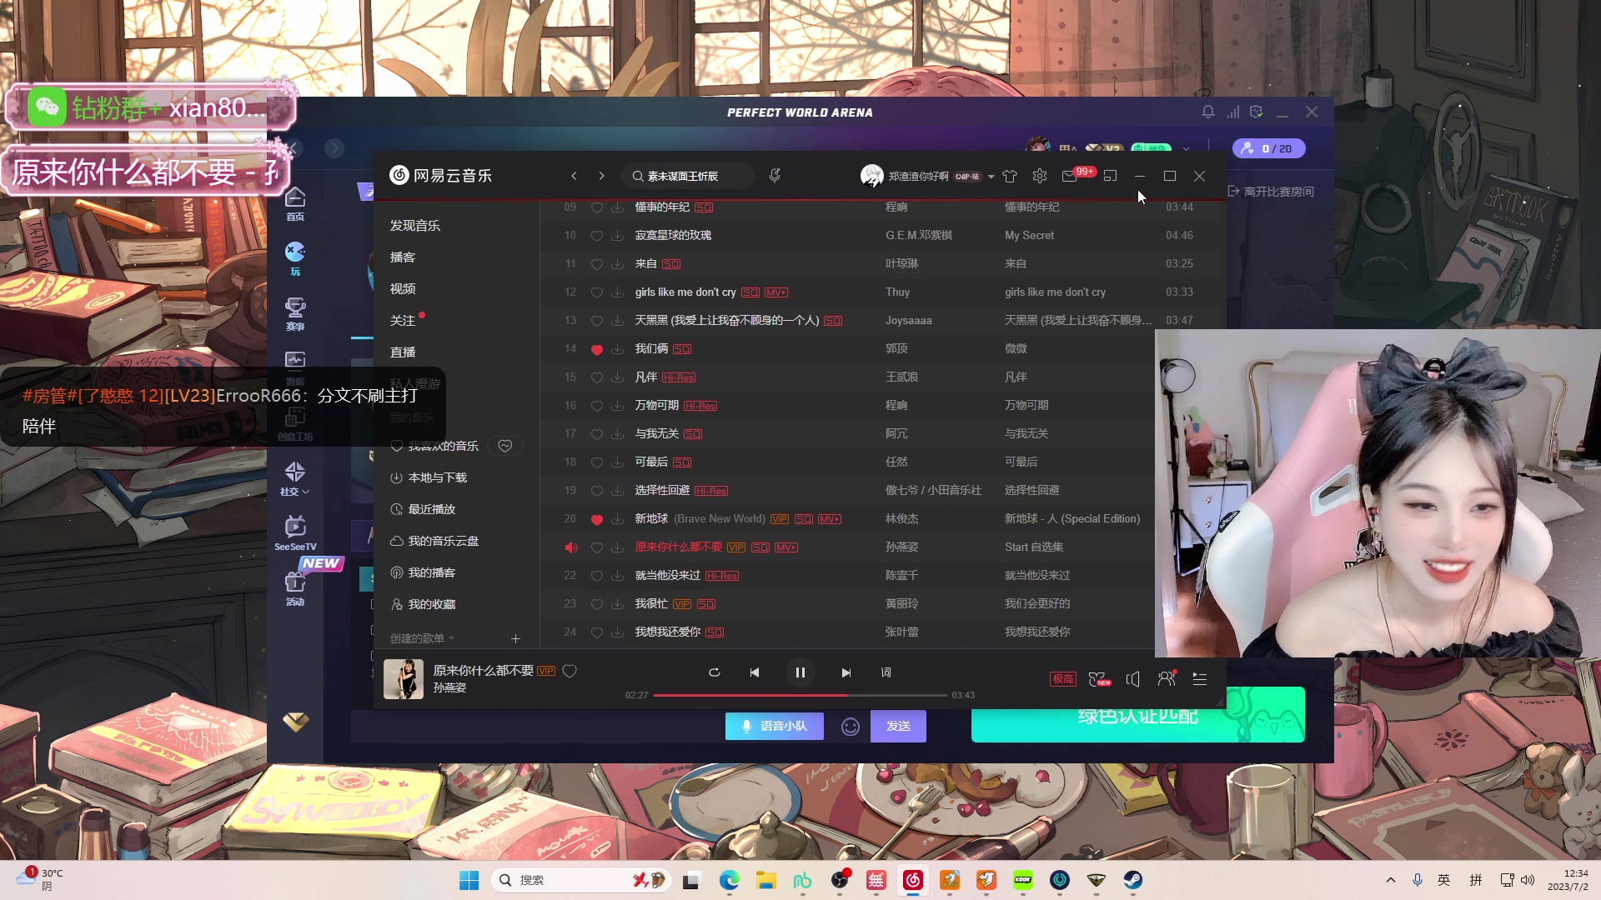Unlike the song 新地球
1601x900 pixels.
point(596,519)
